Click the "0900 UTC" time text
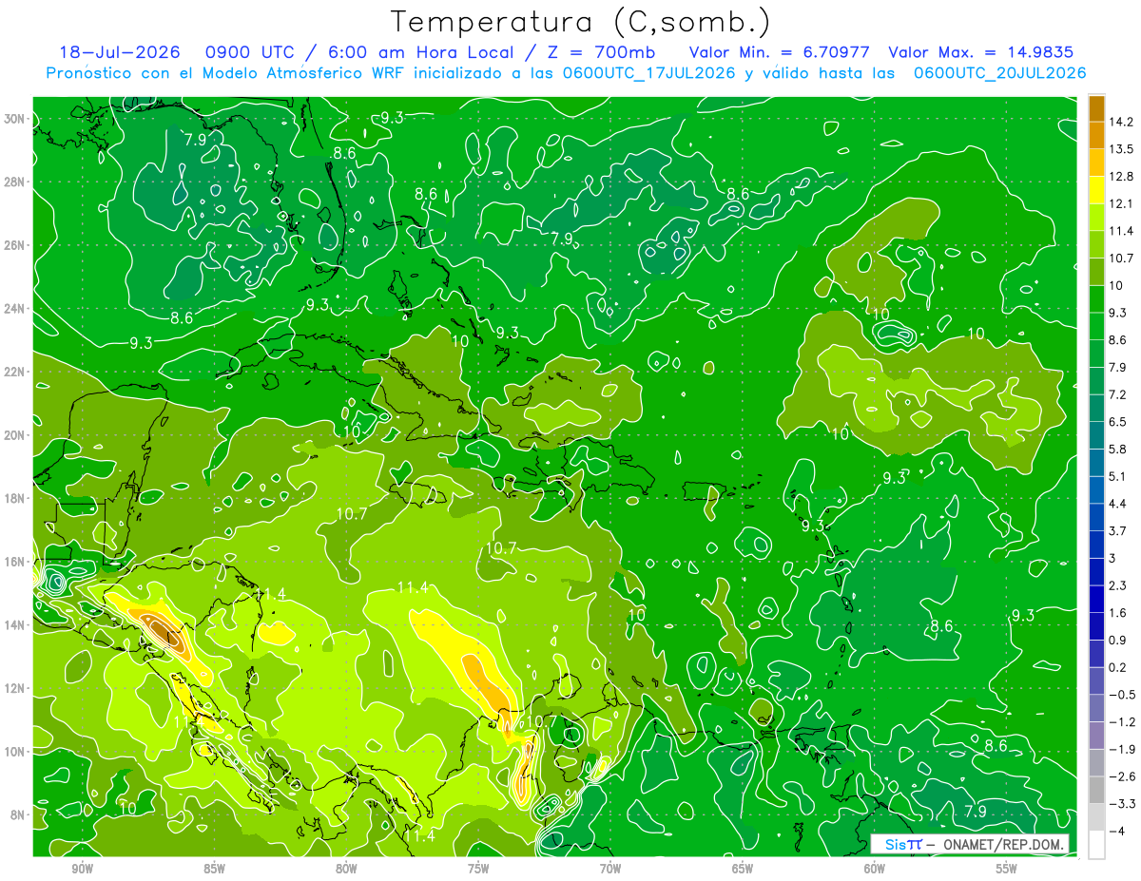This screenshot has height=881, width=1141. (x=249, y=52)
